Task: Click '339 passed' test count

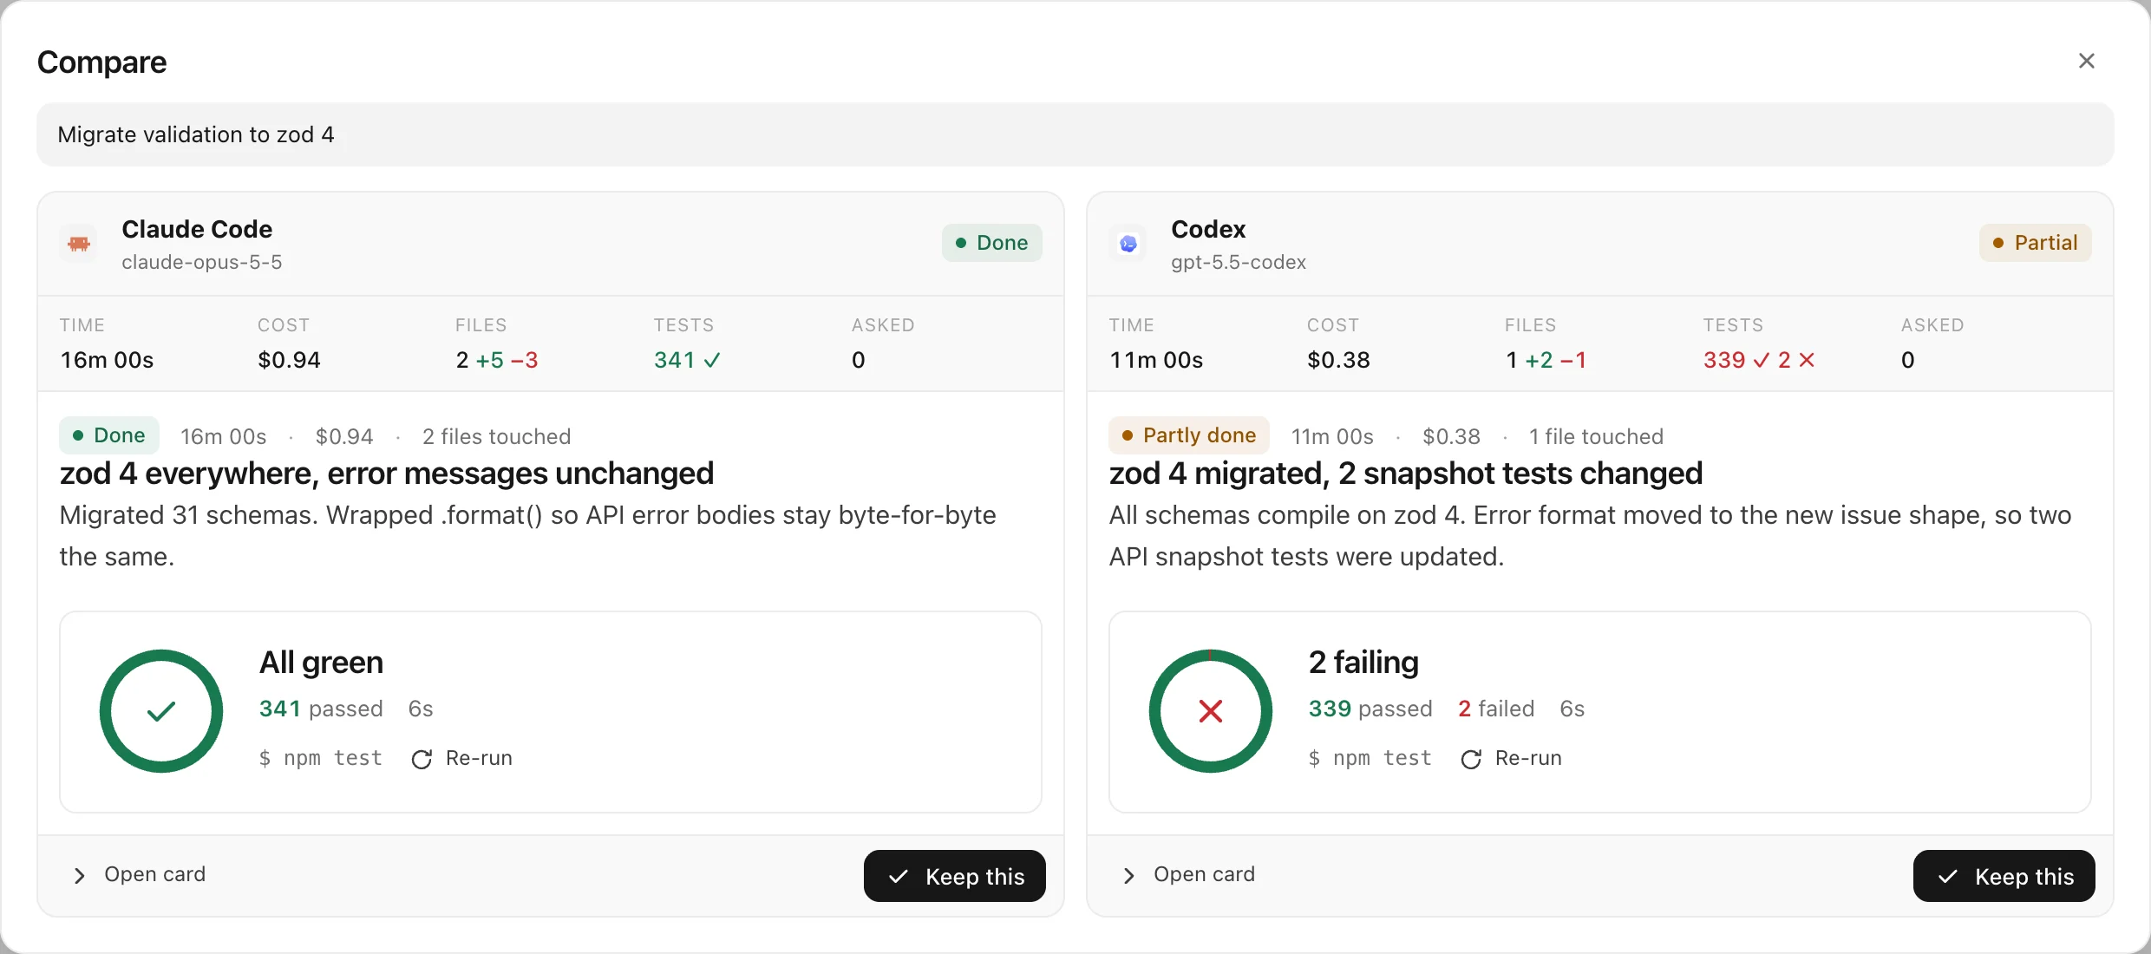Action: point(1370,709)
